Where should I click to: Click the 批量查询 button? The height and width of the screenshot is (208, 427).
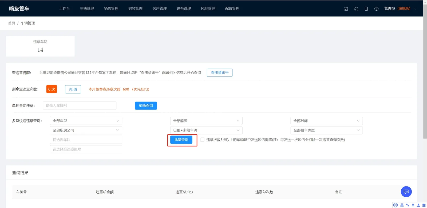coord(181,140)
